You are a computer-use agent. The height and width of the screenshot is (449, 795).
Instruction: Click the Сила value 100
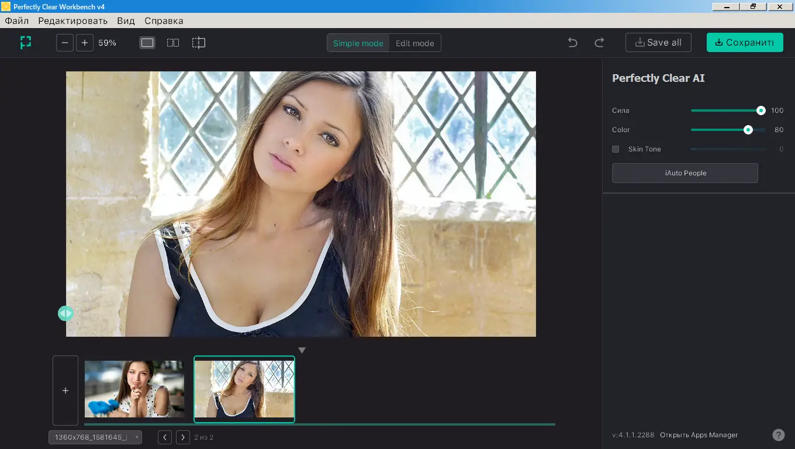click(777, 110)
